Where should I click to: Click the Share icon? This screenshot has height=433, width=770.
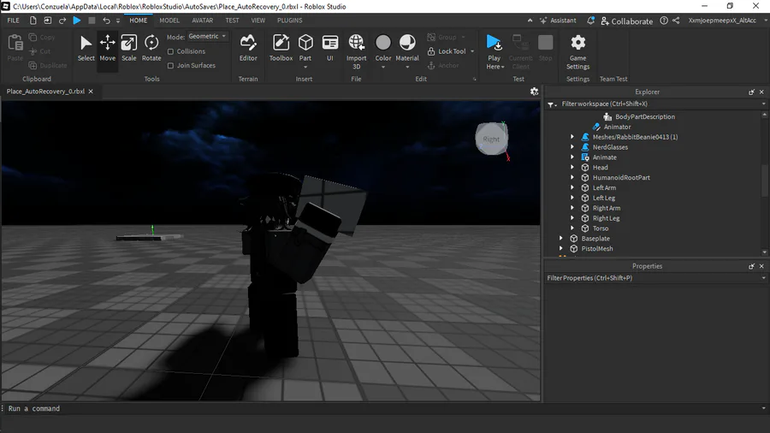tap(676, 21)
